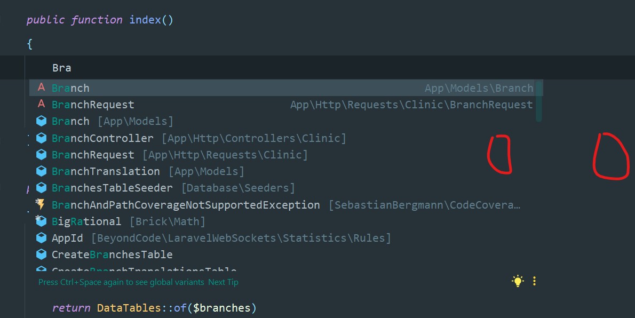Image resolution: width=635 pixels, height=318 pixels.
Task: Click the 'App\Models\Branch' namespace hint
Action: pyautogui.click(x=479, y=89)
